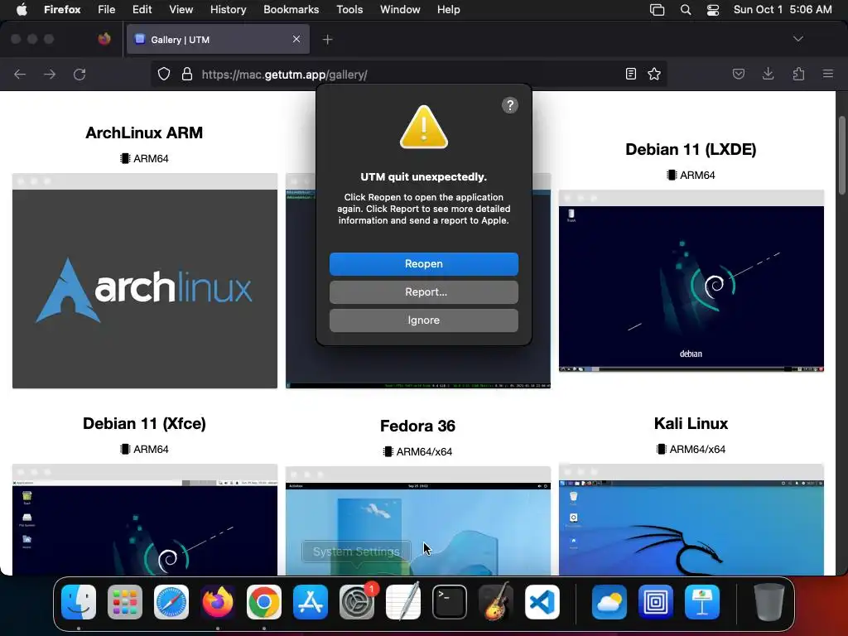The height and width of the screenshot is (636, 848).
Task: Open the Help menu
Action: click(448, 10)
